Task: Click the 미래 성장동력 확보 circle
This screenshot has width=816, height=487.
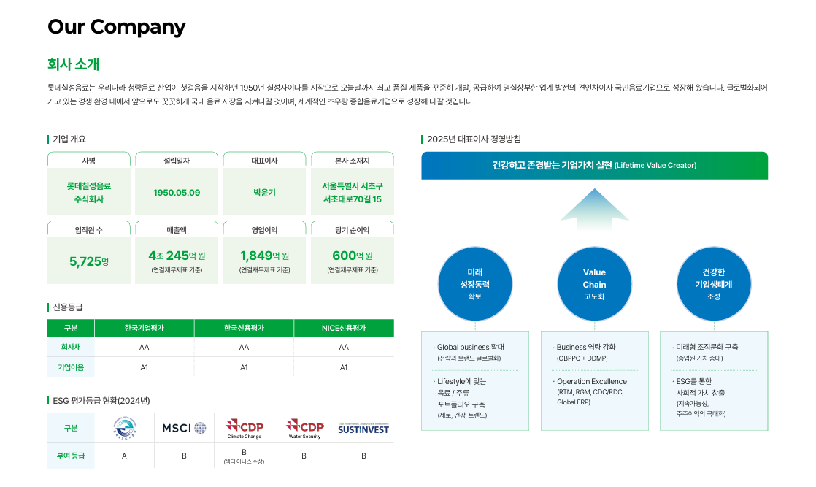Action: click(474, 284)
